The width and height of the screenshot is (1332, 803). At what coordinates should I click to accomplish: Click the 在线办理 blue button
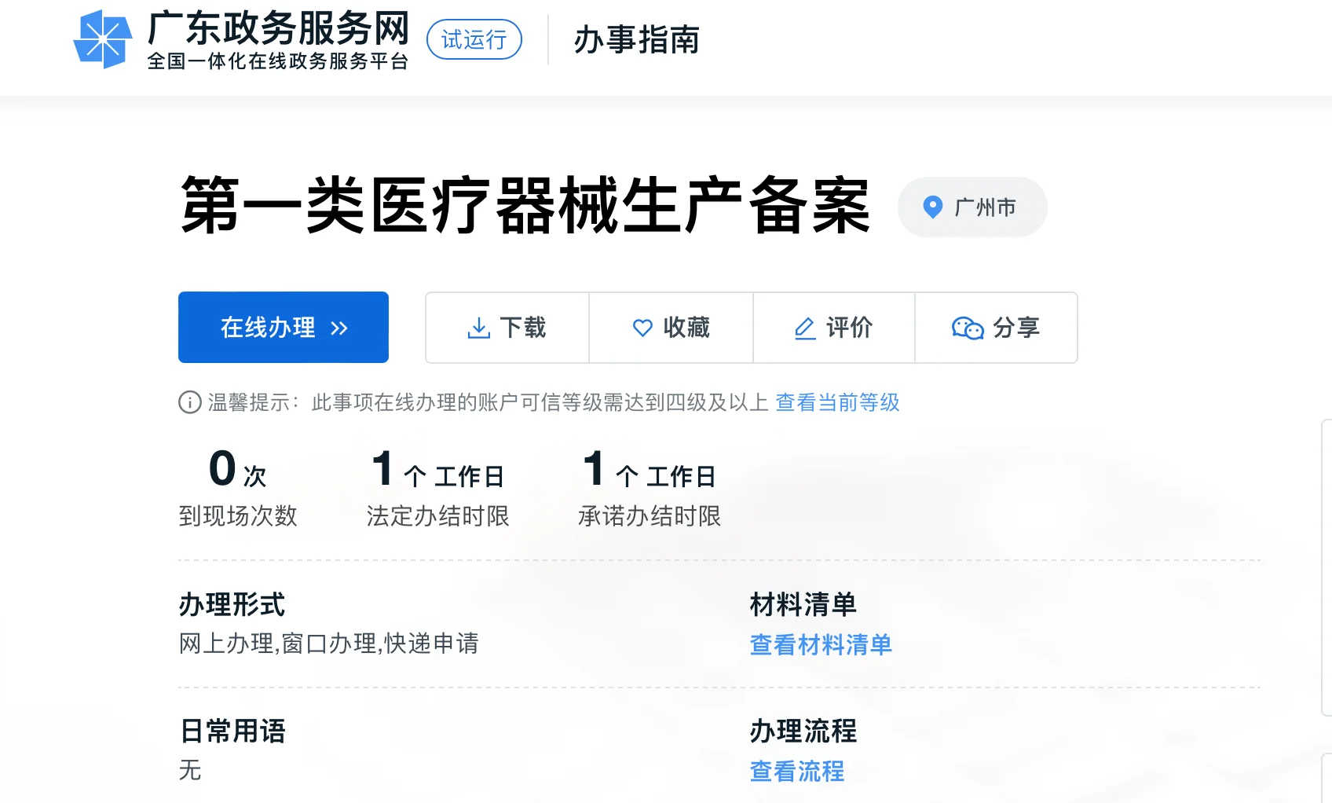[283, 327]
